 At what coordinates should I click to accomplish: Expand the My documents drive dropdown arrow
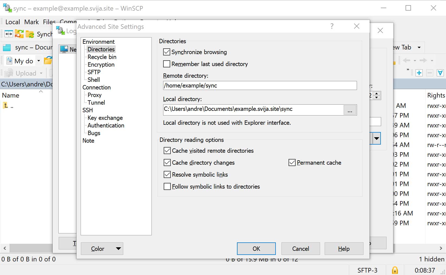point(39,61)
